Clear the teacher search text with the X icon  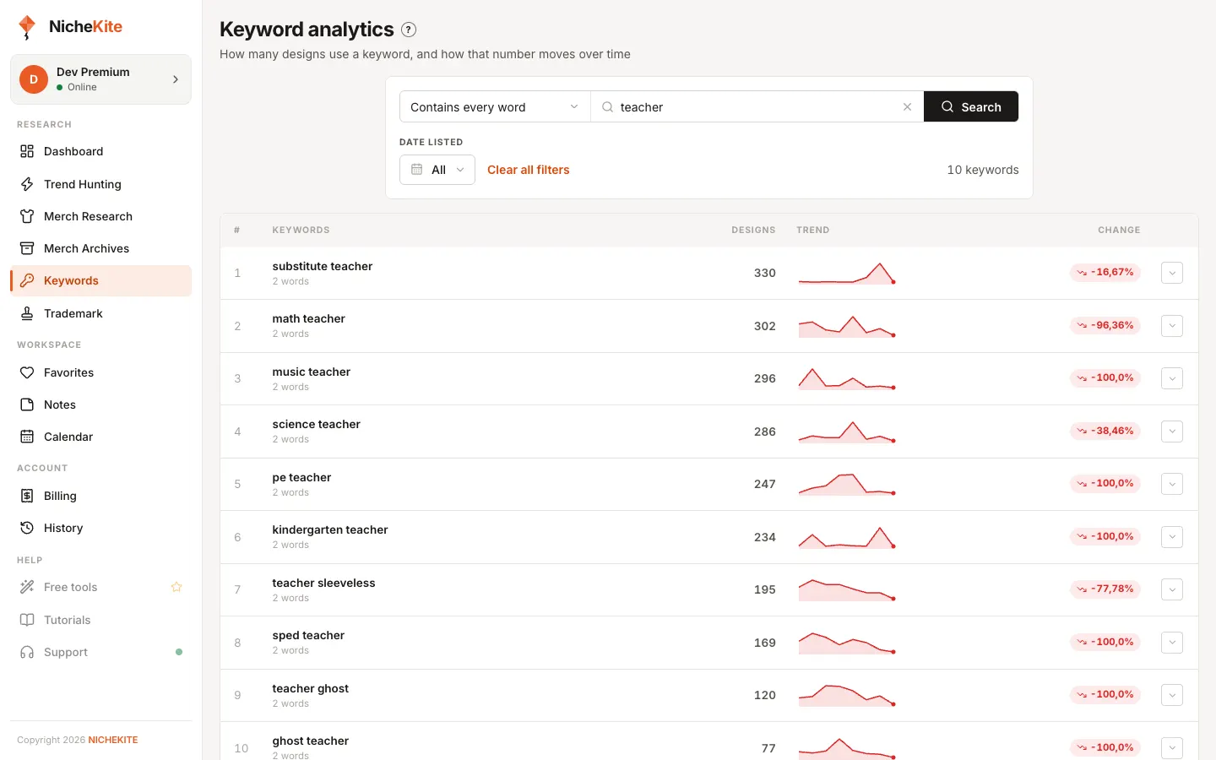click(907, 106)
